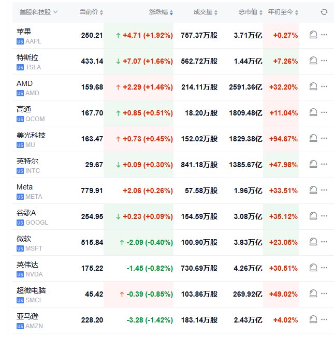This screenshot has height=337, width=334.
Task: Sort by 涨跌幅 column header
Action: [x=161, y=12]
